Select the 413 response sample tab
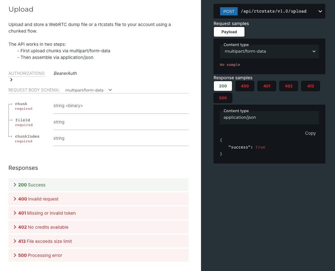The height and width of the screenshot is (271, 335). (x=310, y=86)
